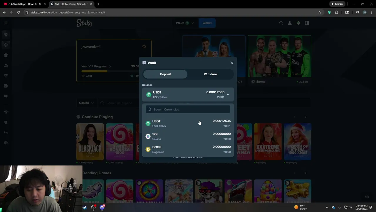Open the green shield extension icon
This screenshot has width=376, height=212.
pyautogui.click(x=329, y=12)
